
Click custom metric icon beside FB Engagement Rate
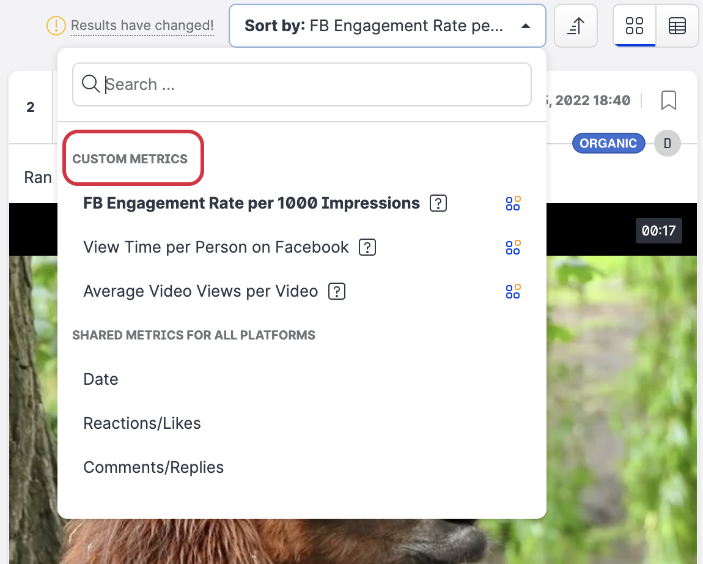[513, 203]
